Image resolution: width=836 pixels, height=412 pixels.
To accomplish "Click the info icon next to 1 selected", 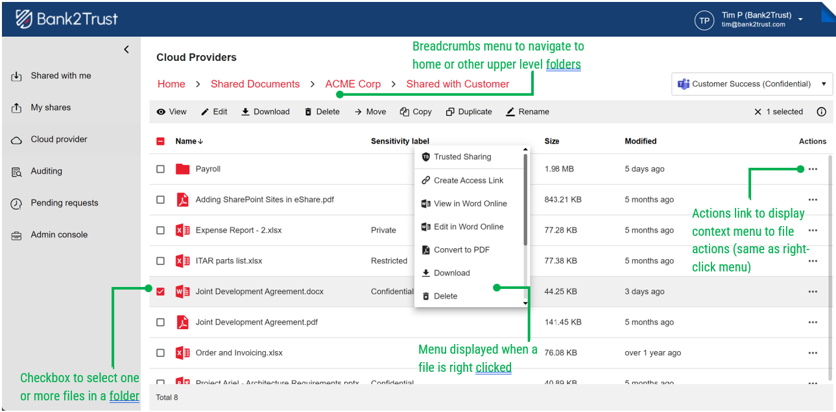I will tap(821, 111).
